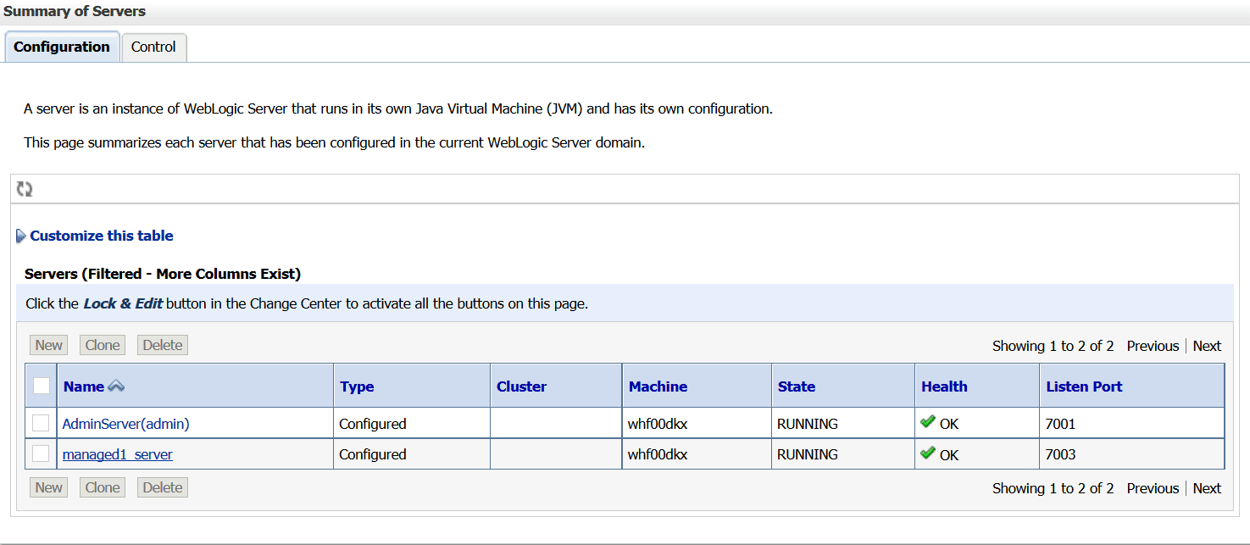This screenshot has height=545, width=1250.
Task: Click bottom Next pagination link
Action: (x=1207, y=488)
